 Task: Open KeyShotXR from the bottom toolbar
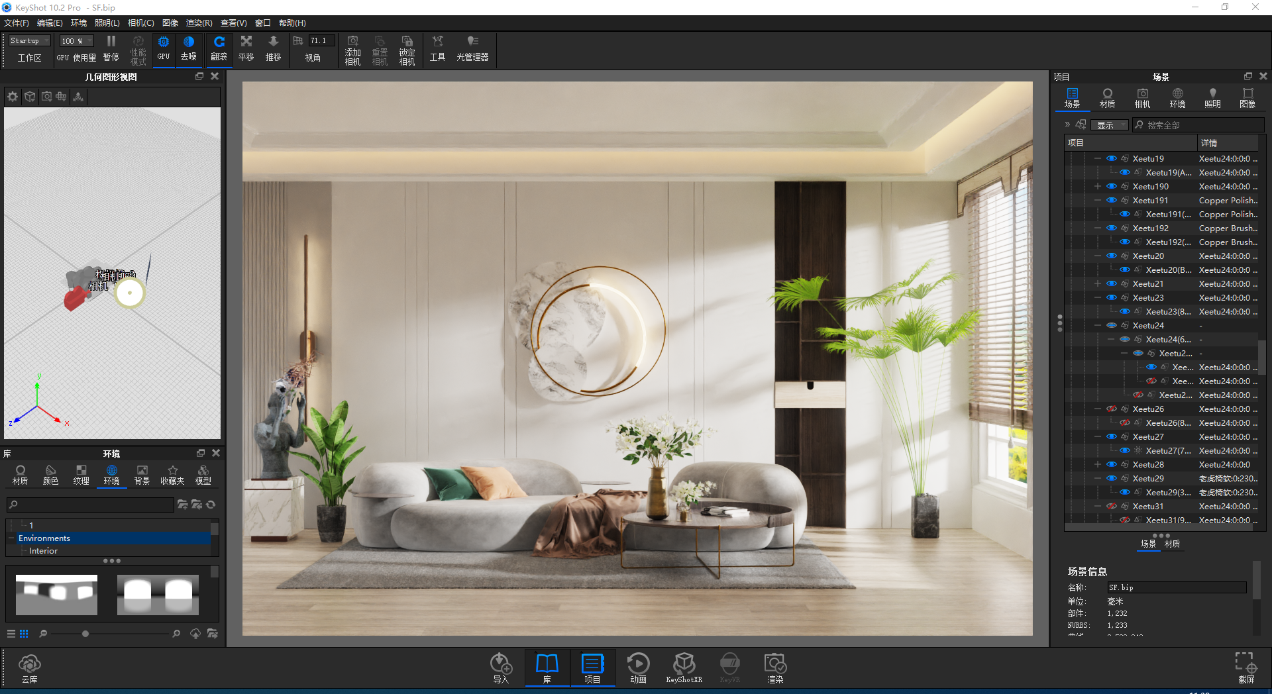pyautogui.click(x=684, y=667)
